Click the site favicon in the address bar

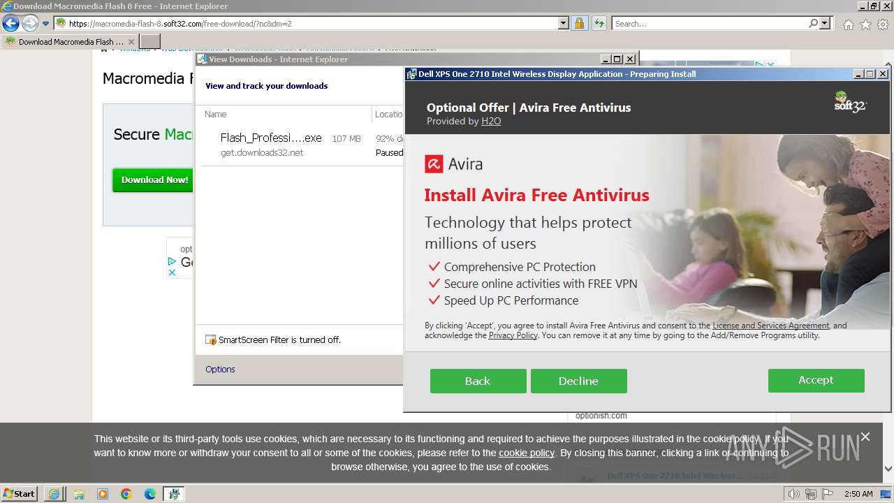(x=61, y=23)
